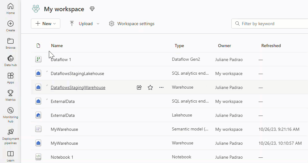Open the Browse page in the sidebar

(10, 43)
